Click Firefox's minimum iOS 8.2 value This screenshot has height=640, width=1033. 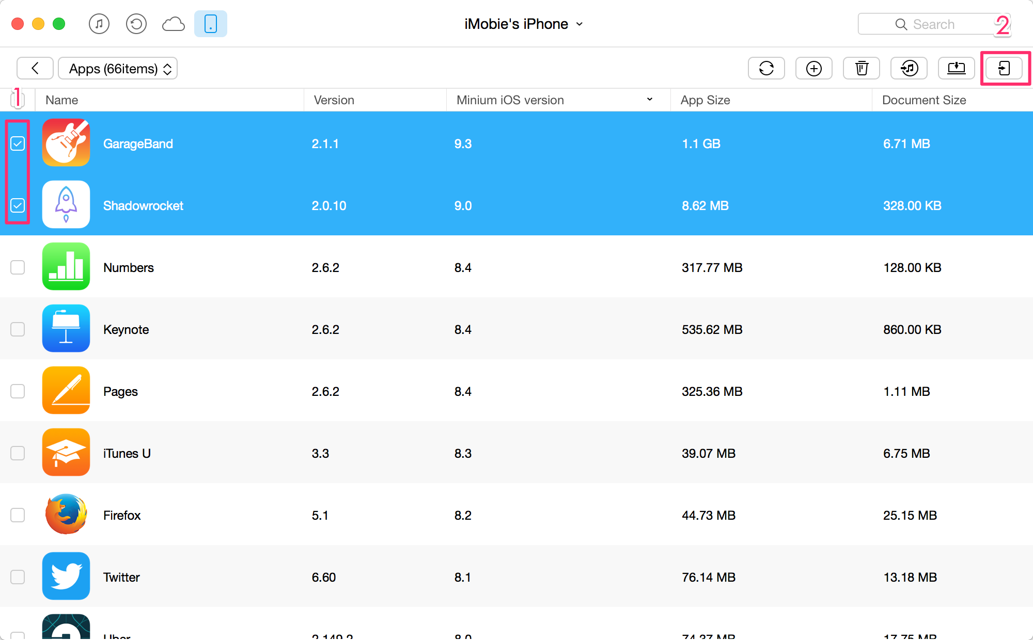click(x=463, y=515)
